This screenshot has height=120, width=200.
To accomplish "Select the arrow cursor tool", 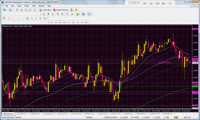I will (x=4, y=18).
